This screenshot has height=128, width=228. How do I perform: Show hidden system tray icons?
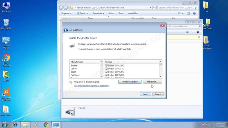click(x=199, y=125)
